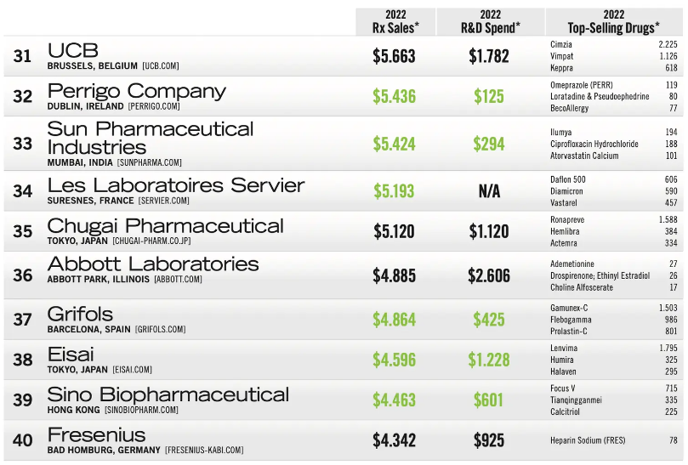Select Grifols Rx sales value $4.864
Screen dimensions: 688x465
coord(395,320)
